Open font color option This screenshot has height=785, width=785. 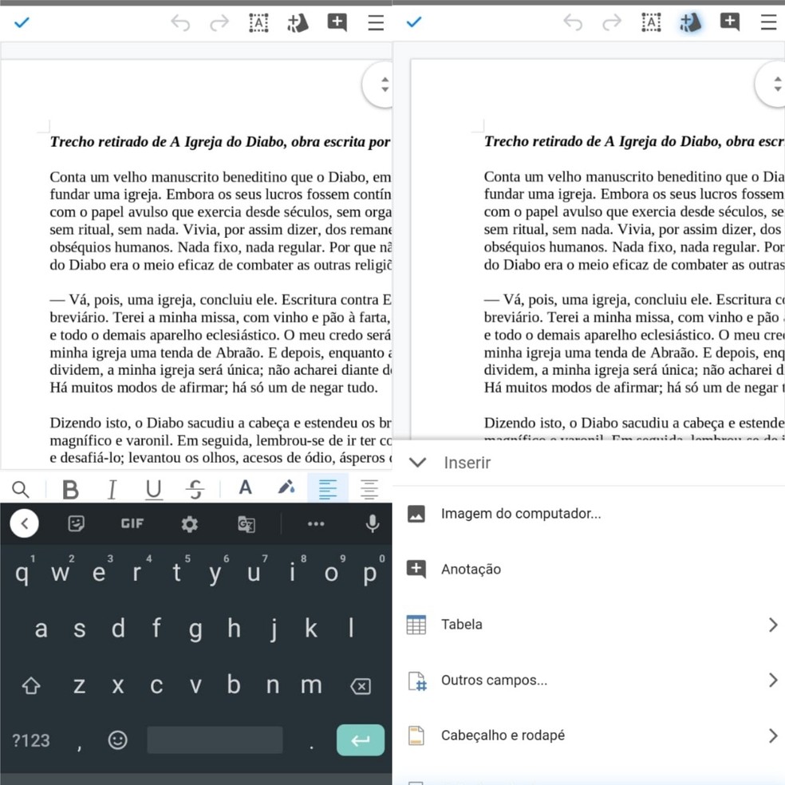pyautogui.click(x=246, y=487)
